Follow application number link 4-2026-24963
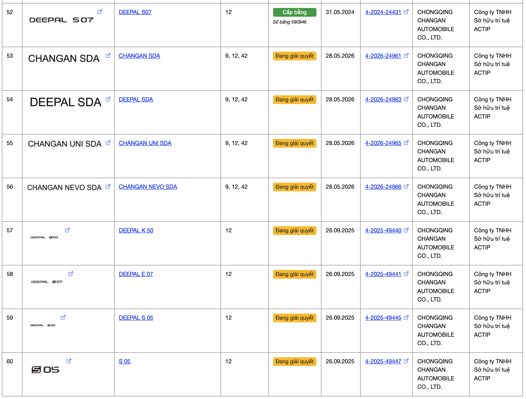Screen dimensions: 526x399 pyautogui.click(x=383, y=99)
